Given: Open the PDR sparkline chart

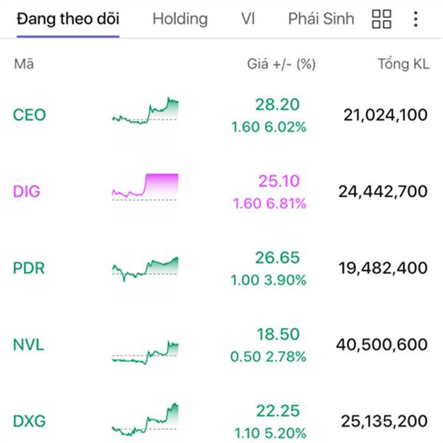Looking at the screenshot, I should (x=145, y=269).
